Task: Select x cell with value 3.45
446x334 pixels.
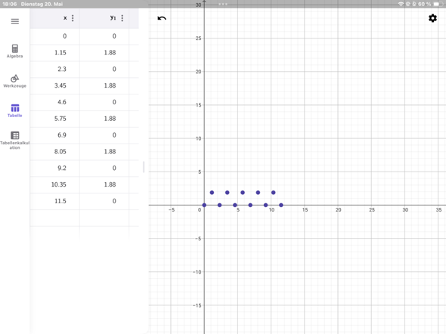Action: (55, 85)
